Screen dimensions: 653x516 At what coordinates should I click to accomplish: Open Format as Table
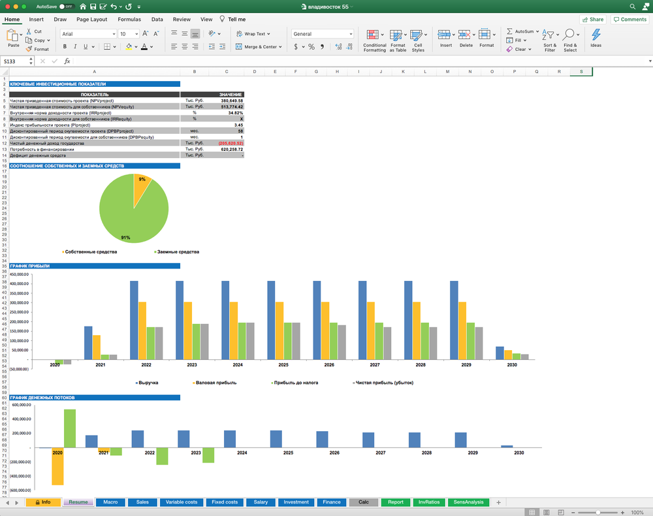point(397,35)
